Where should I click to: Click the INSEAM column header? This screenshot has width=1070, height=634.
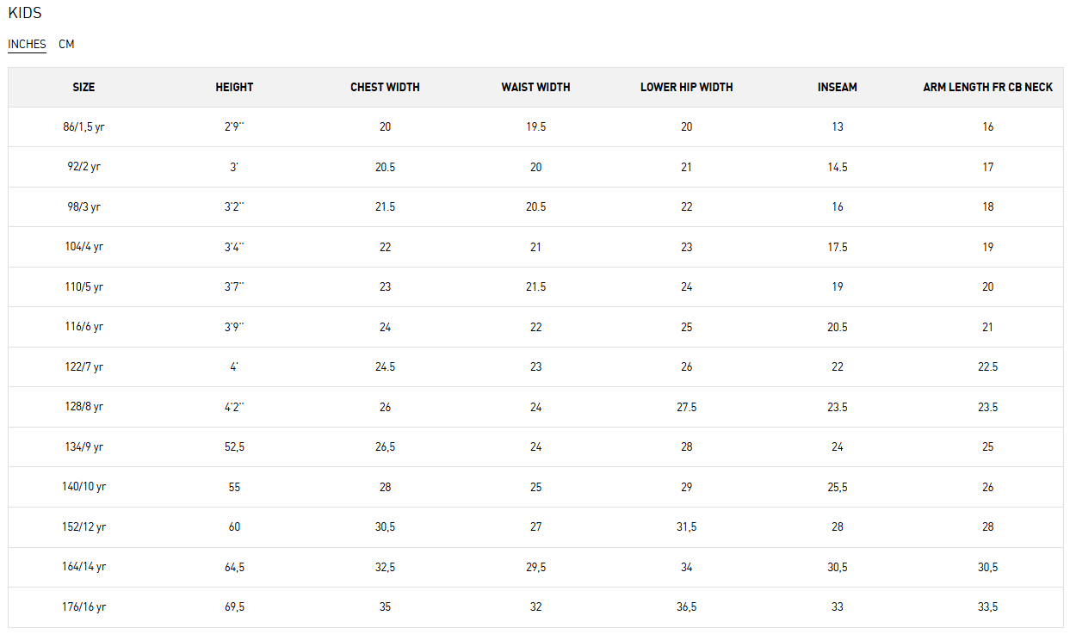pyautogui.click(x=837, y=87)
